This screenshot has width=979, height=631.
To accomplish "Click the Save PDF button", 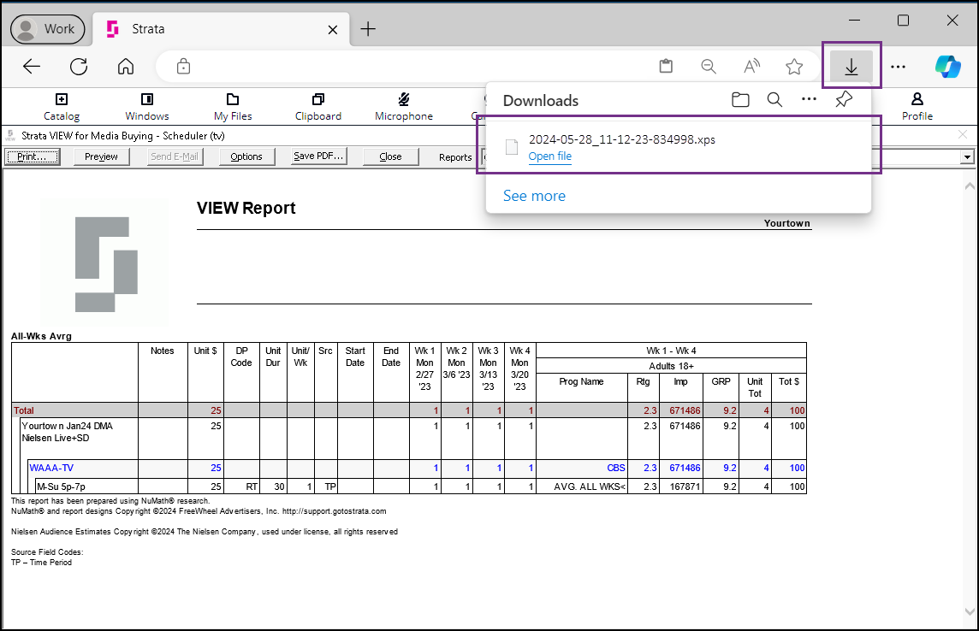I will click(319, 156).
